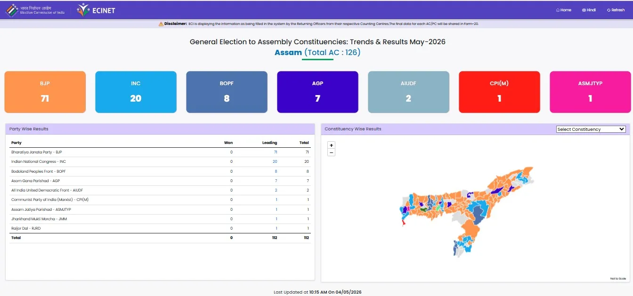Image resolution: width=633 pixels, height=296 pixels.
Task: Open the AIUDF 2 seats card
Action: (408, 92)
